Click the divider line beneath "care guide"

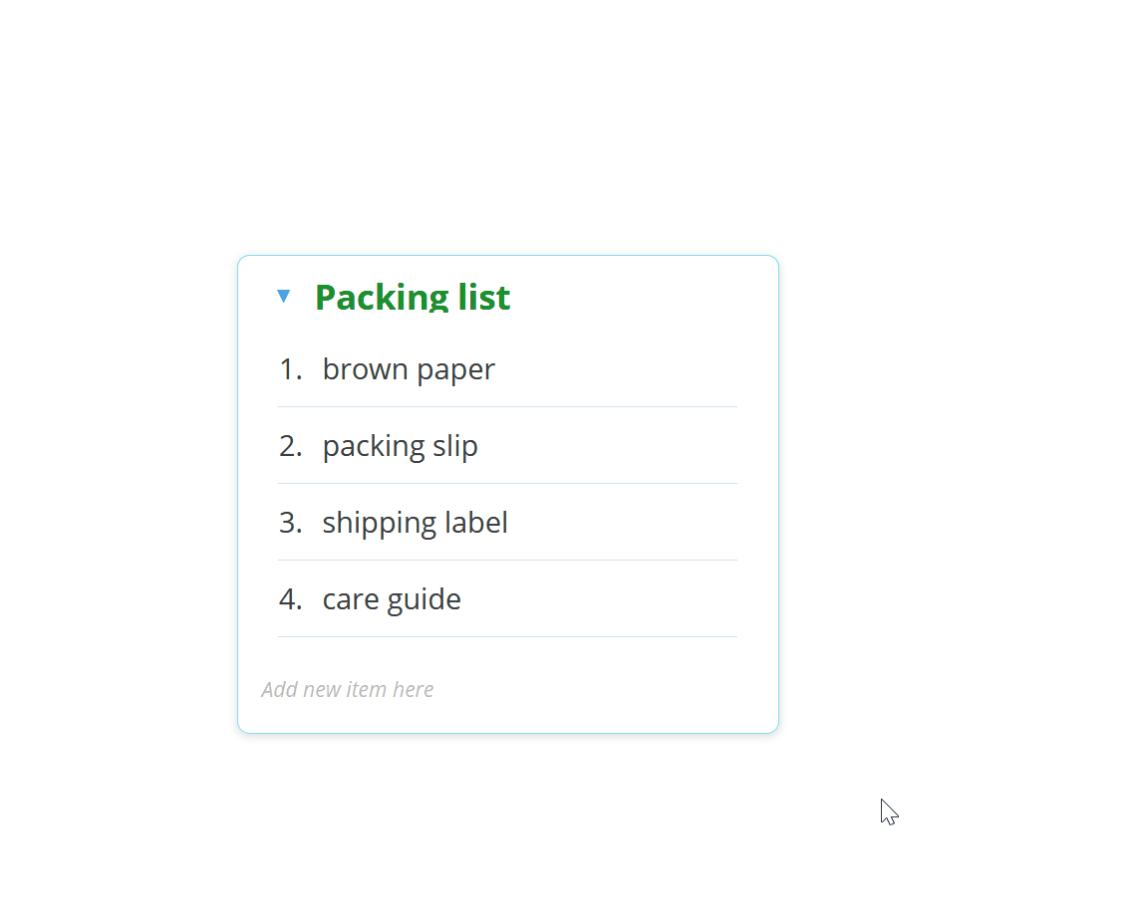pyautogui.click(x=507, y=637)
